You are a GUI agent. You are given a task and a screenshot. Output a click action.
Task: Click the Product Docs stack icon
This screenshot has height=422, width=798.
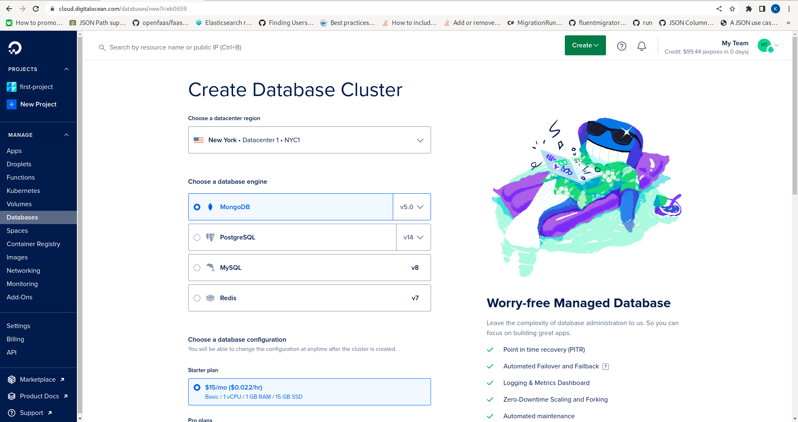coord(12,396)
